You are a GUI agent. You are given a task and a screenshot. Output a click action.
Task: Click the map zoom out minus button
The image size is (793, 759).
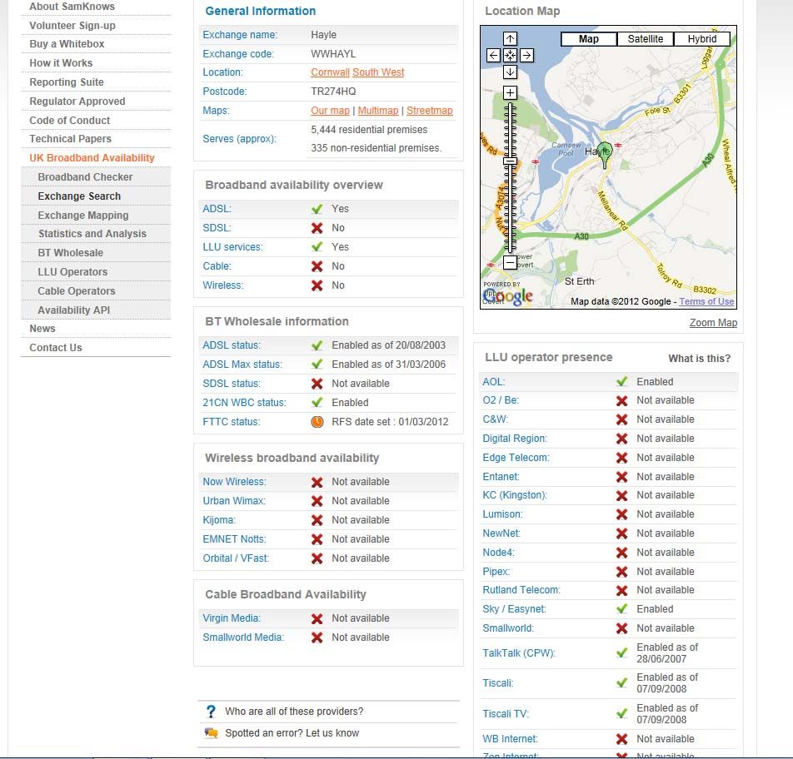pyautogui.click(x=510, y=263)
